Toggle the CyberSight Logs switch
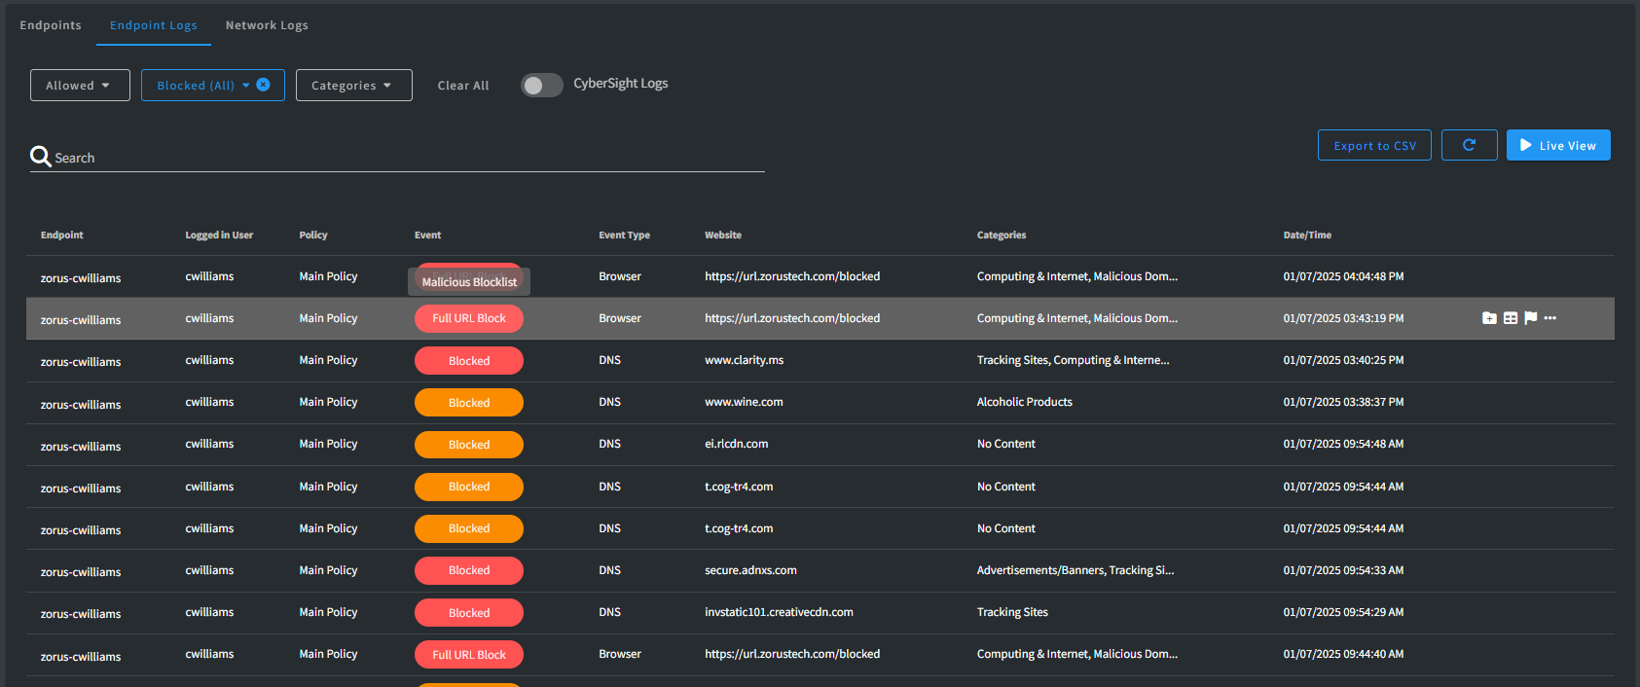This screenshot has height=687, width=1640. tap(542, 86)
